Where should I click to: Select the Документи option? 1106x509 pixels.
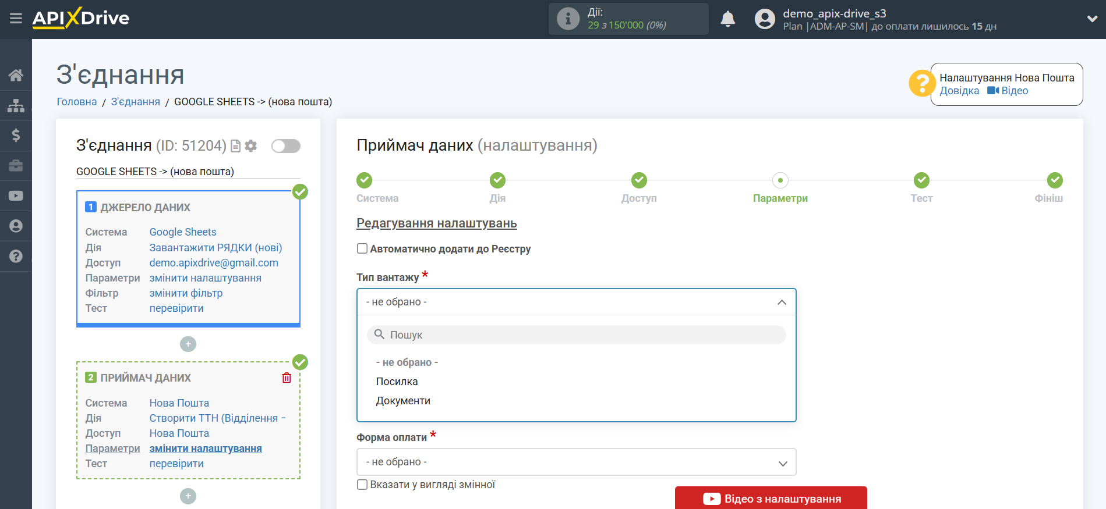point(403,401)
